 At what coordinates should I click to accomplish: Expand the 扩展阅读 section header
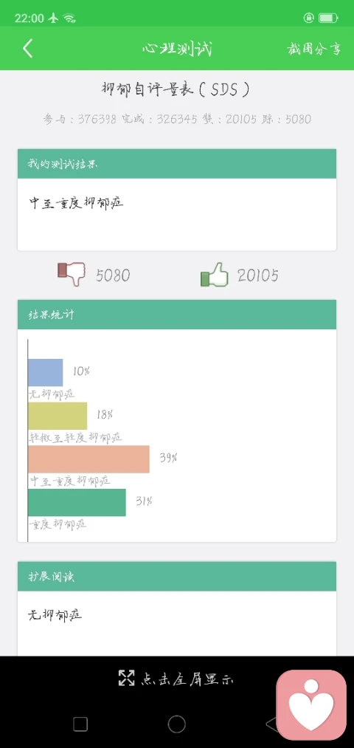(x=177, y=576)
